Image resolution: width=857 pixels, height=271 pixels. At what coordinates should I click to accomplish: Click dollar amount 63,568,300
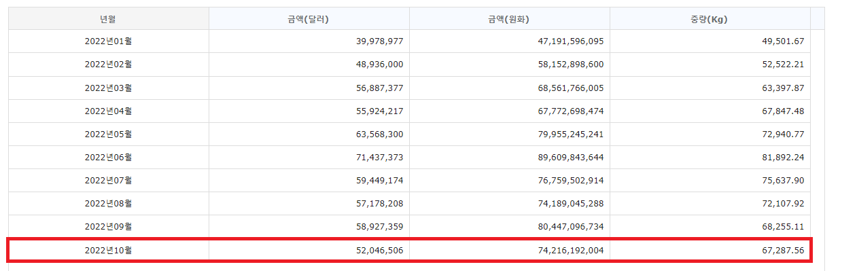coord(379,134)
